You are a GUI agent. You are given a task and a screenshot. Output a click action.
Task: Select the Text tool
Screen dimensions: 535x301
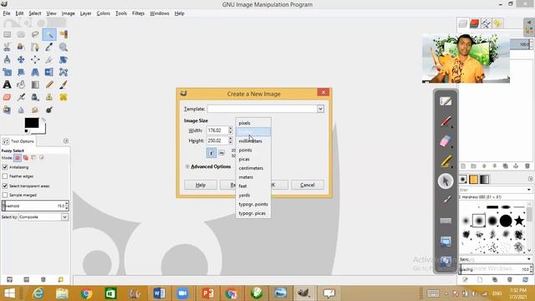(x=7, y=84)
